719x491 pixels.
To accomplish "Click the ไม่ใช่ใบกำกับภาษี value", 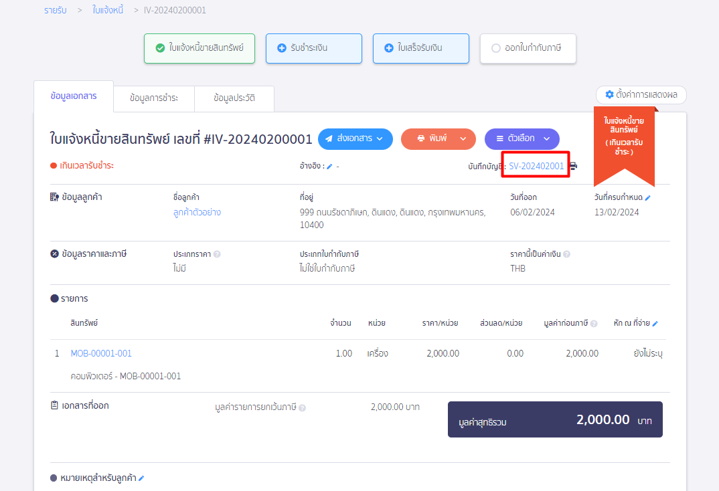I will pos(327,268).
